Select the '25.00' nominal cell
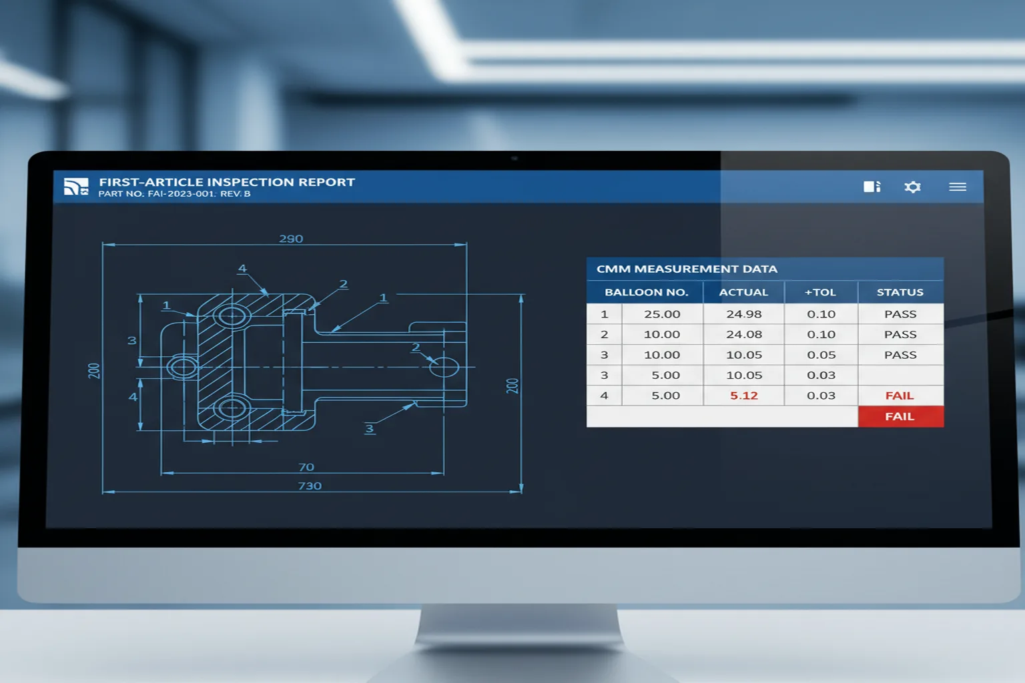 [662, 314]
